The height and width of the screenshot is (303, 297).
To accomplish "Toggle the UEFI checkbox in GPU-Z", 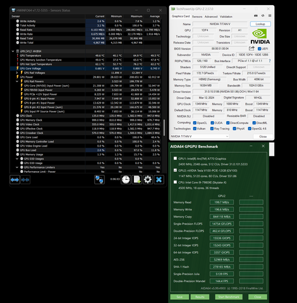I will pyautogui.click(x=260, y=49).
